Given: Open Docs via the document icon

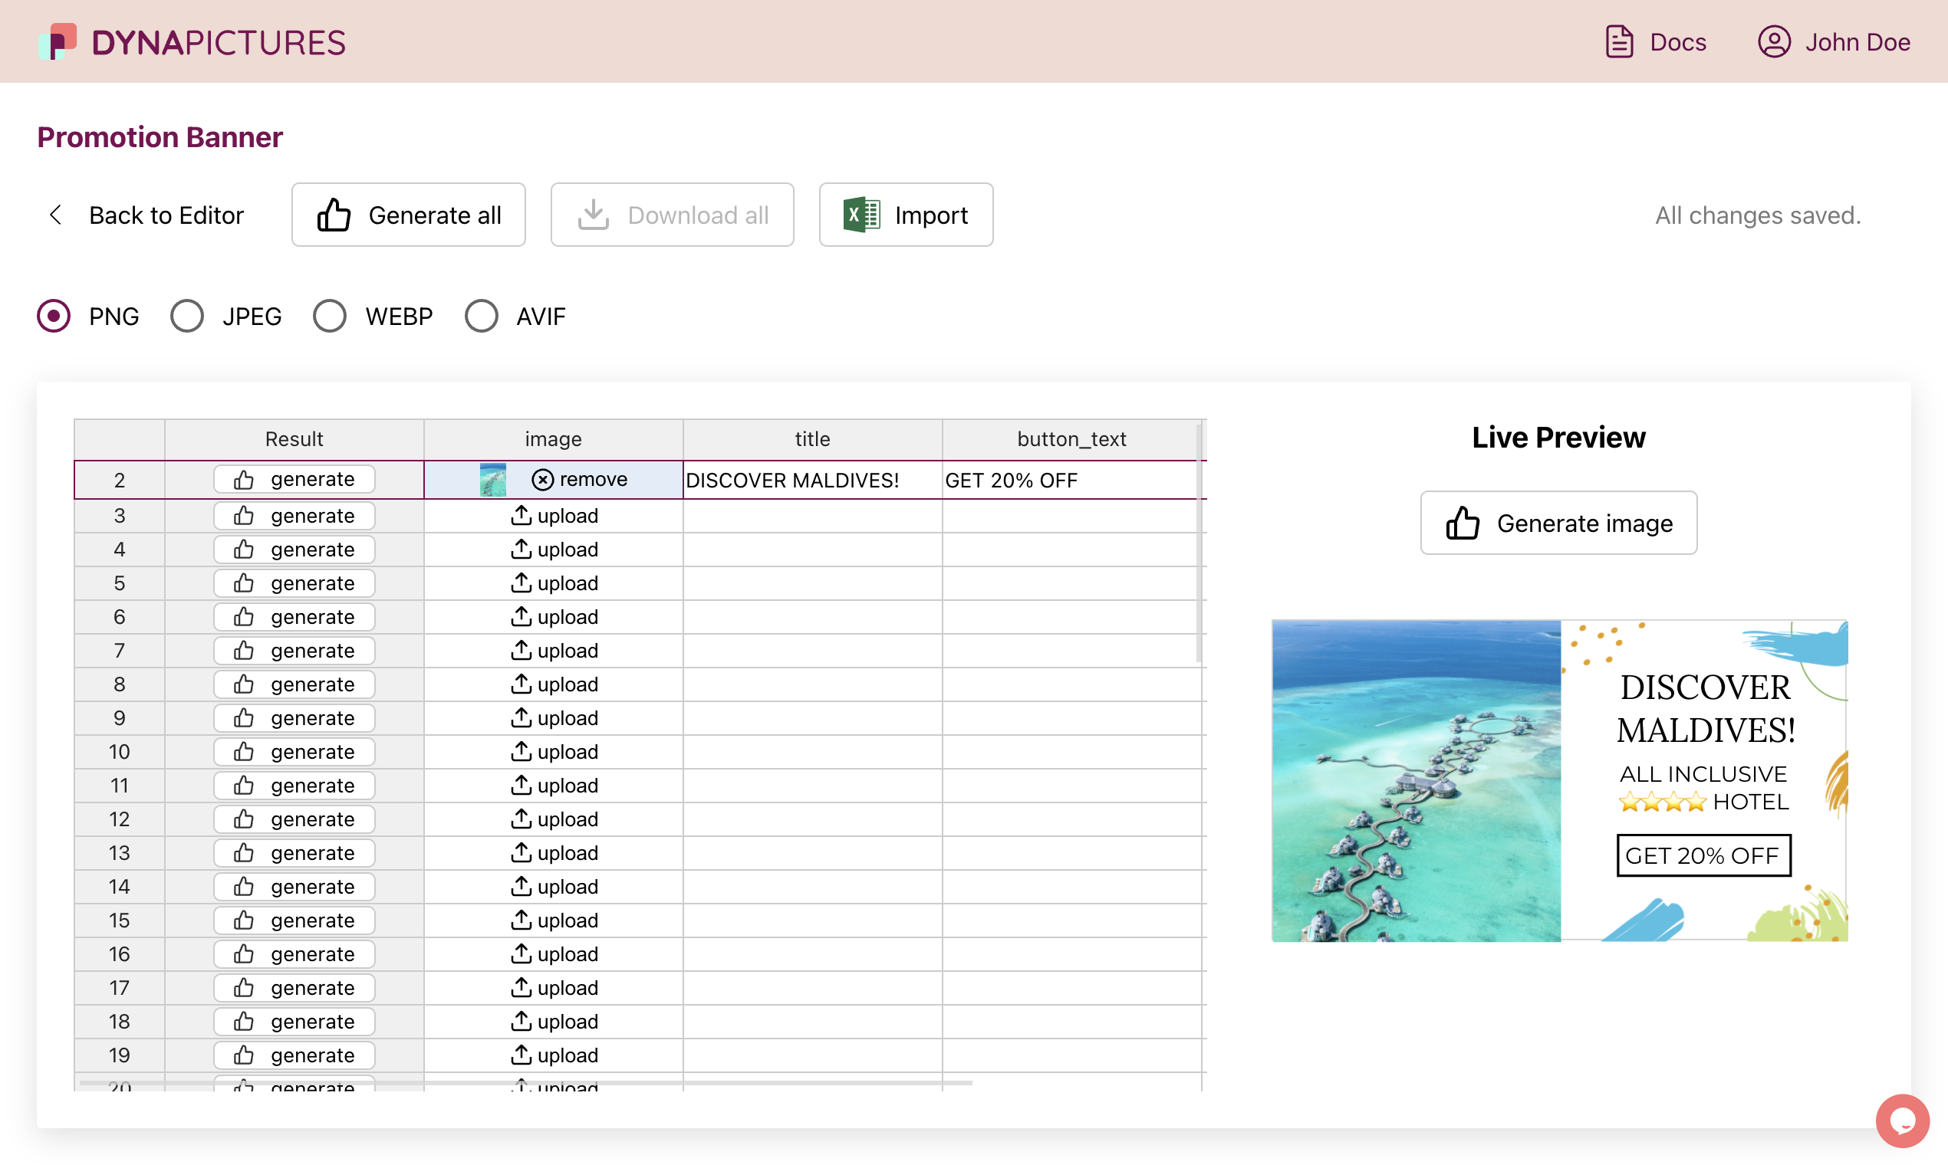Looking at the screenshot, I should (1619, 41).
